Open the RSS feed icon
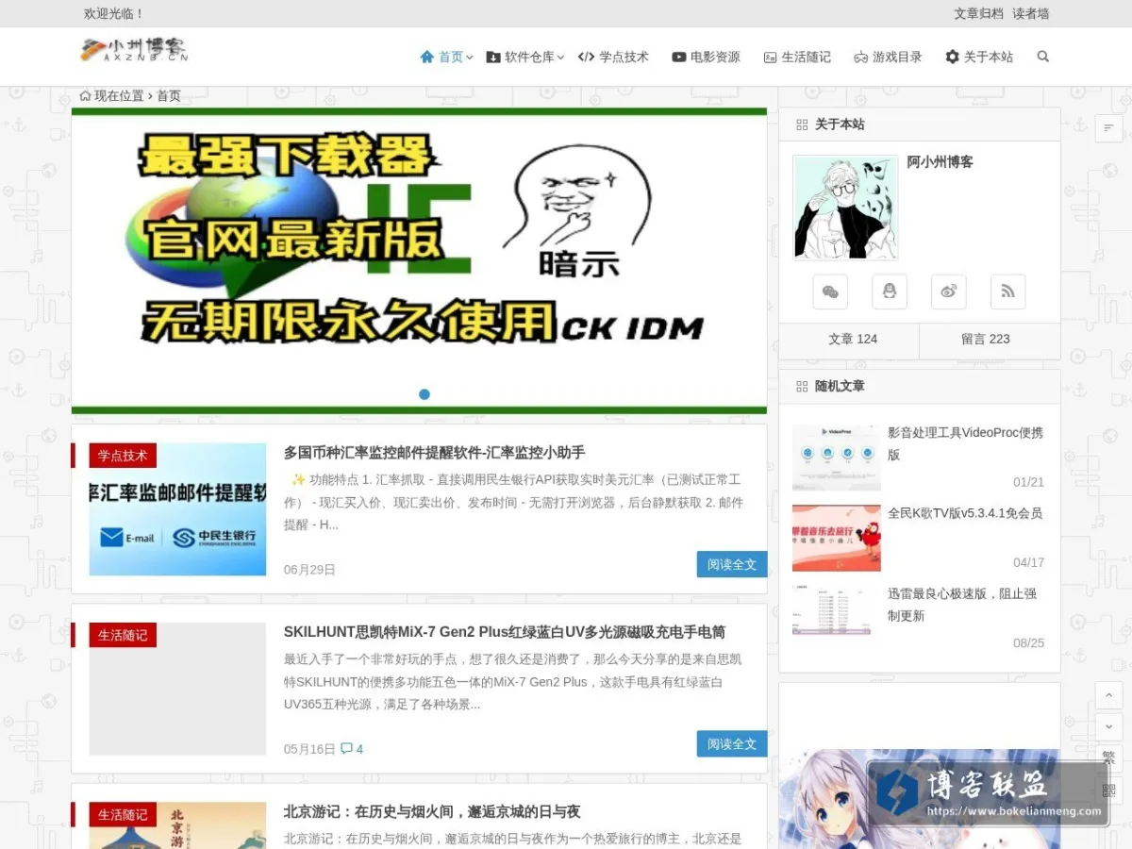The image size is (1132, 849). (x=1008, y=291)
